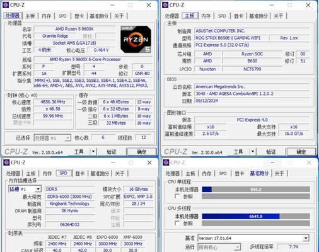Image resolution: width=319 pixels, height=252 pixels.
Task: Open the 关于 tab in the processor window
Action: point(119,16)
